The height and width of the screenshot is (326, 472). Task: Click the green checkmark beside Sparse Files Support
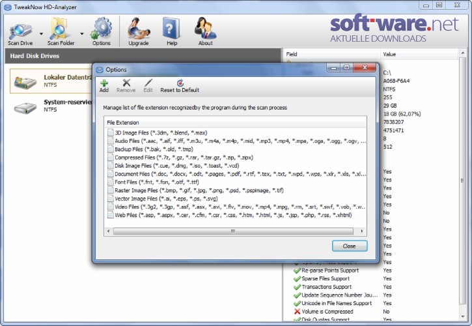tap(297, 278)
